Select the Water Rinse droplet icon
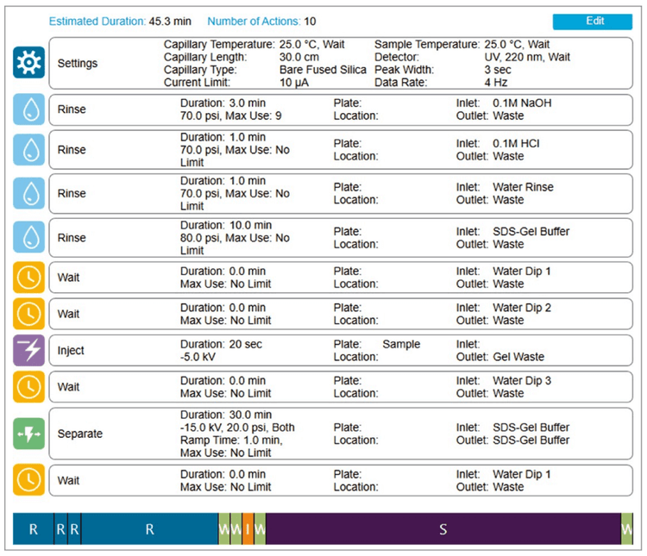Viewport: 647px width, 556px height. [x=28, y=193]
